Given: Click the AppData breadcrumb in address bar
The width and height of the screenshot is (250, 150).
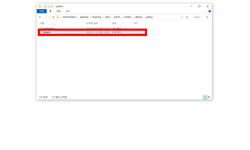Looking at the screenshot, I should point(84,17).
